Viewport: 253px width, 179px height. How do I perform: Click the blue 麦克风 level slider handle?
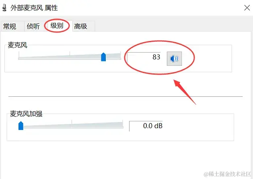point(103,57)
